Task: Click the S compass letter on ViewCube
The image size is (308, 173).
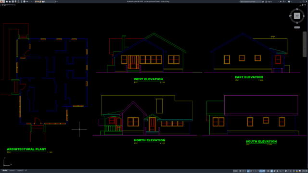Action: pyautogui.click(x=297, y=23)
